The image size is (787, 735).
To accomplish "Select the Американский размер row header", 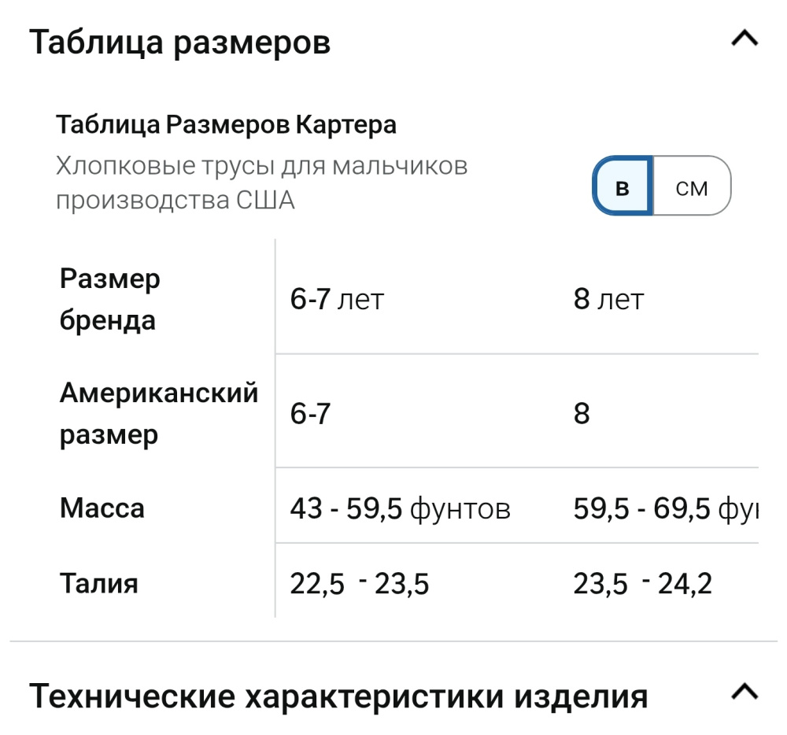I will click(158, 413).
